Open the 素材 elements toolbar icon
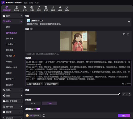The width and height of the screenshot is (133, 119). click(x=46, y=9)
